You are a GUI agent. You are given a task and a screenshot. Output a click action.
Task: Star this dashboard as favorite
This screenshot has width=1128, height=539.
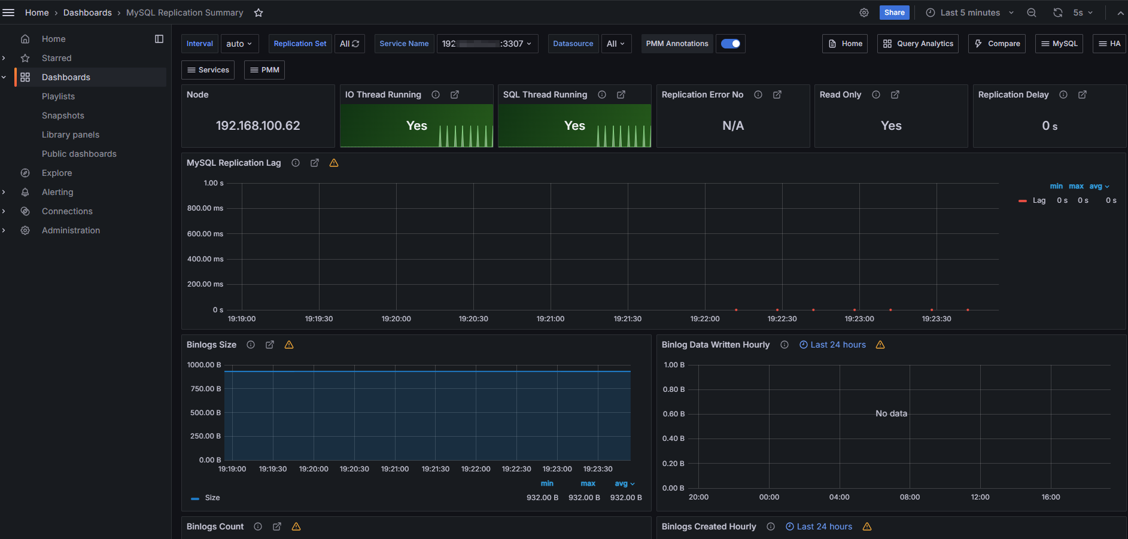[259, 13]
